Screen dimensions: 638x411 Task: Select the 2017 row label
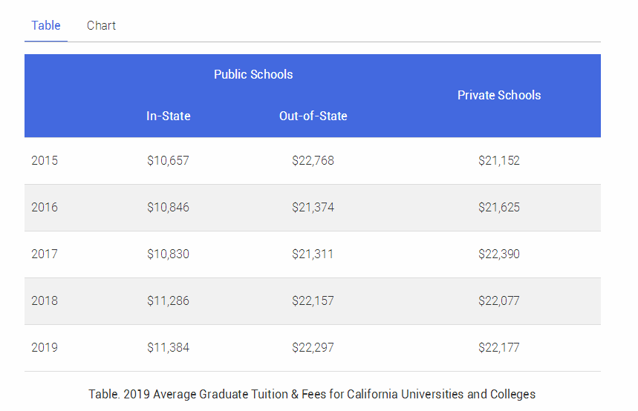pyautogui.click(x=45, y=254)
